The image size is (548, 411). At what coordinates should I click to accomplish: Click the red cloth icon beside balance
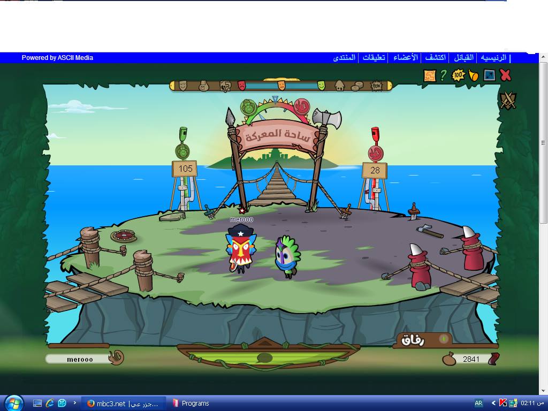tap(494, 359)
